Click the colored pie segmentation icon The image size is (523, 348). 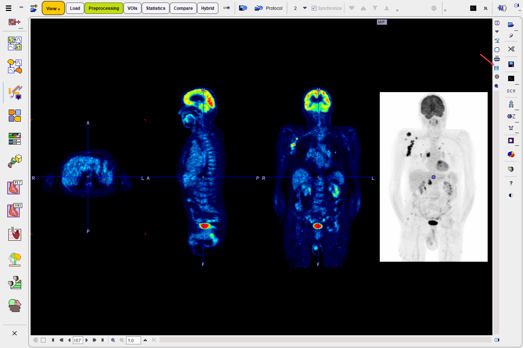[511, 154]
